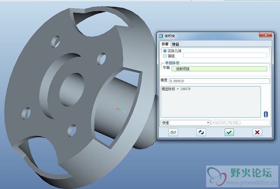Click the 精度 value field 0.000010
280x189 pixels.
(219, 81)
